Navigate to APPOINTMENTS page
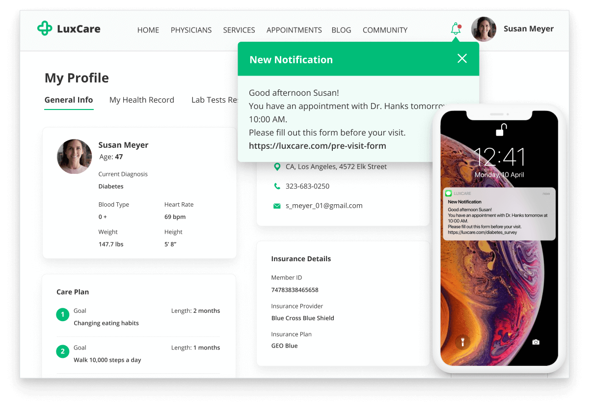Screen dimensions: 589x408 [294, 30]
